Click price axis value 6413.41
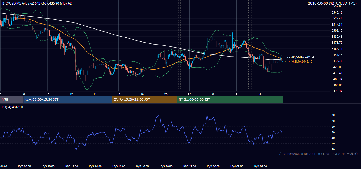This screenshot has height=169, width=361. (337, 73)
